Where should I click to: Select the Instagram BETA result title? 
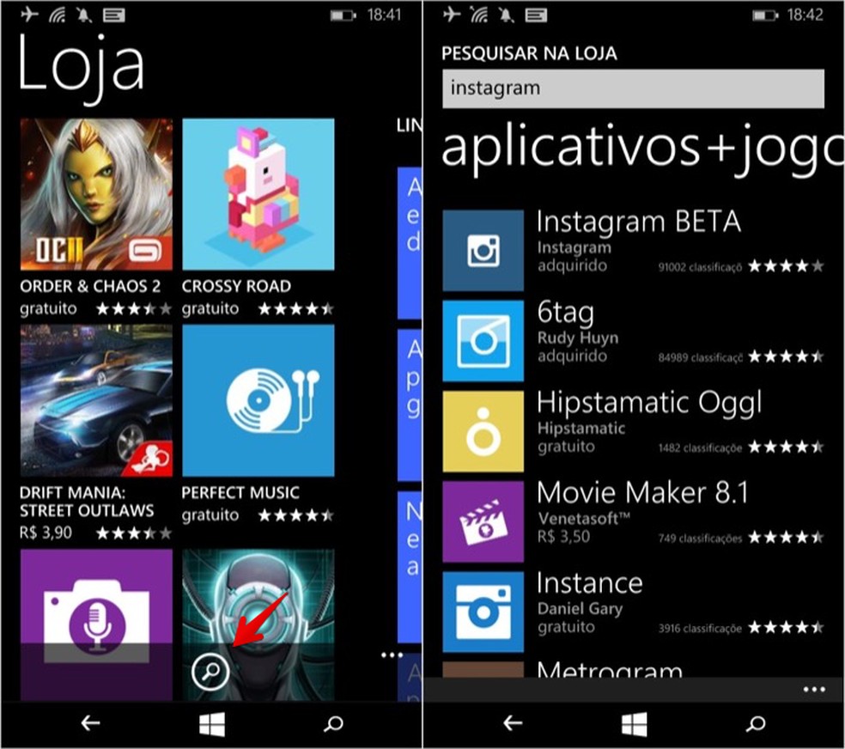[x=639, y=222]
